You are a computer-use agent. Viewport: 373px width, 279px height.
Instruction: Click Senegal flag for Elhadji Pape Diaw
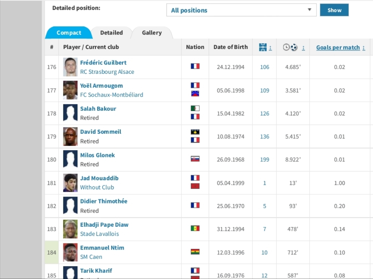[195, 229]
